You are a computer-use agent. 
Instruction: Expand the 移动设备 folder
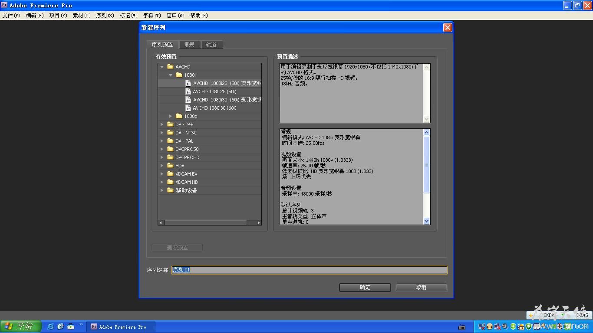pos(162,190)
